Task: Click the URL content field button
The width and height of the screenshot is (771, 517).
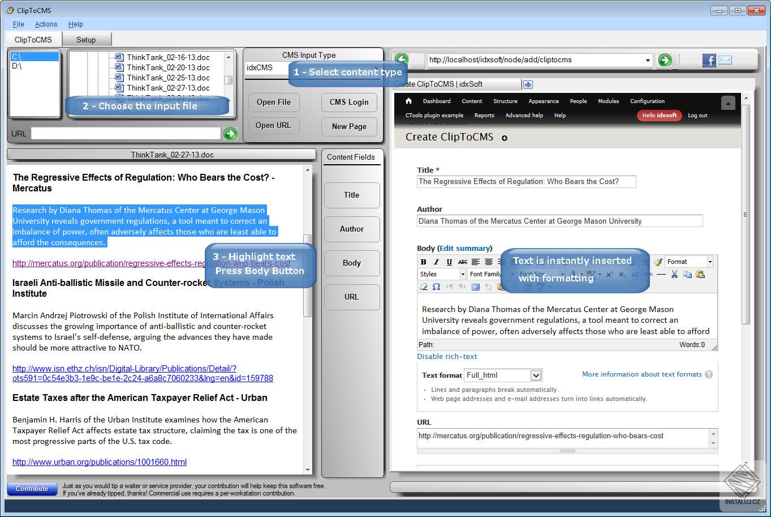Action: (x=351, y=297)
